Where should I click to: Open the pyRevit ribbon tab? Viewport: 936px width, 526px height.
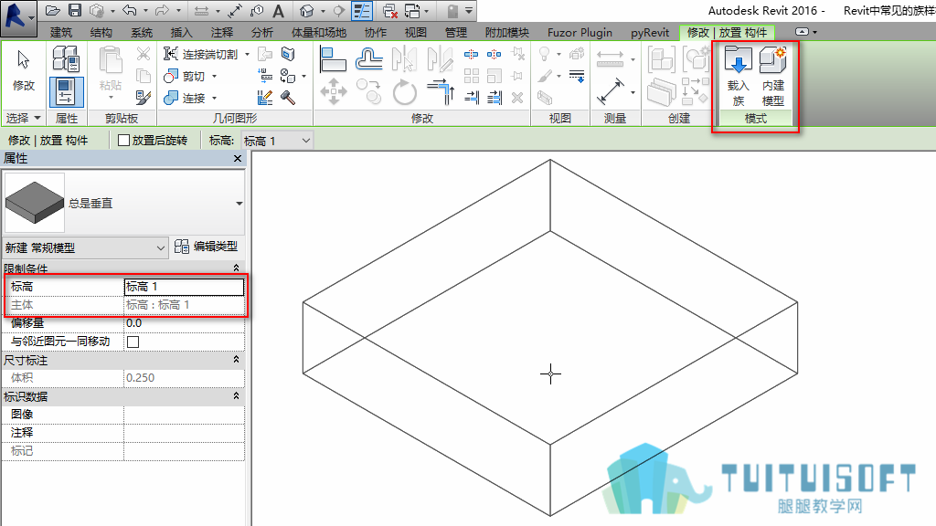(x=650, y=32)
